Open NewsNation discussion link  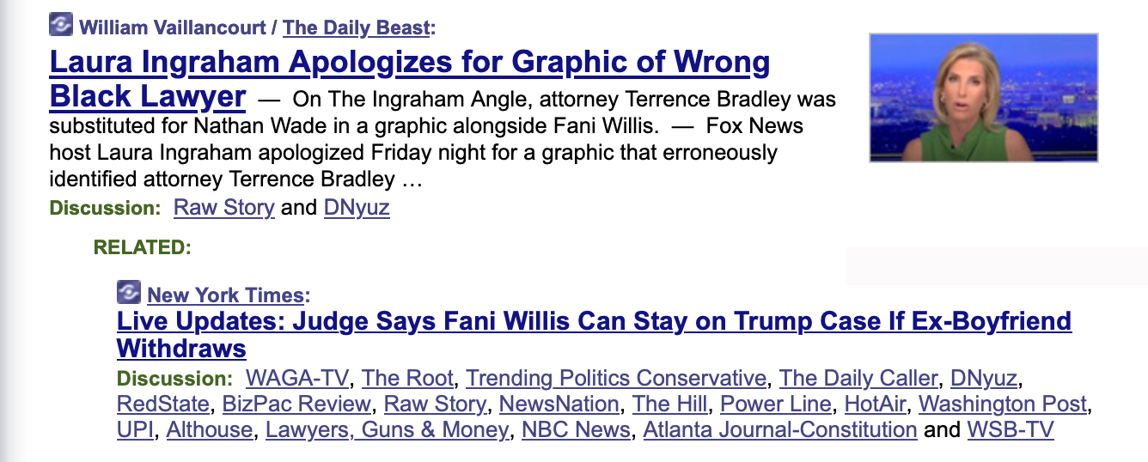[559, 404]
